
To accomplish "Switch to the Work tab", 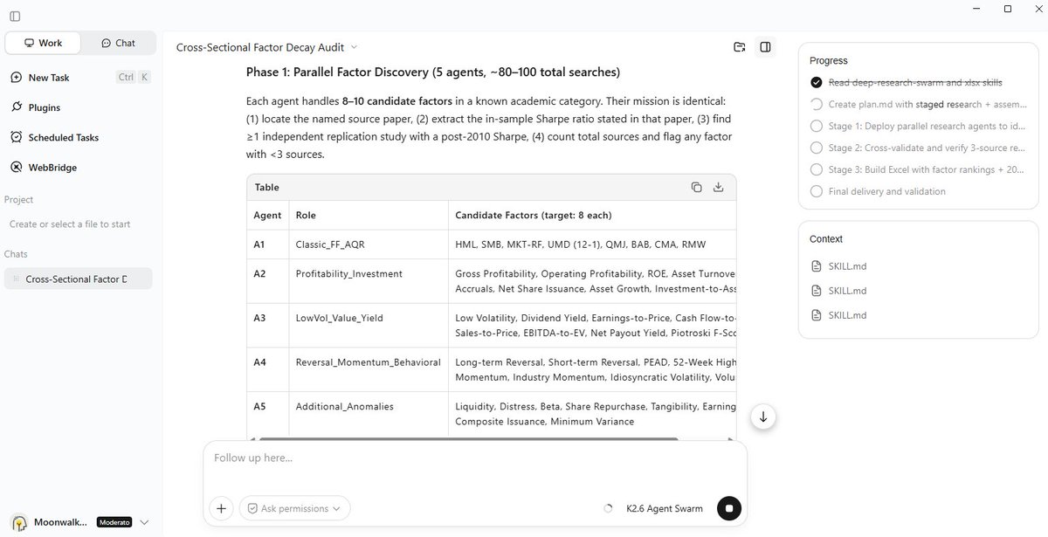I will pos(43,43).
